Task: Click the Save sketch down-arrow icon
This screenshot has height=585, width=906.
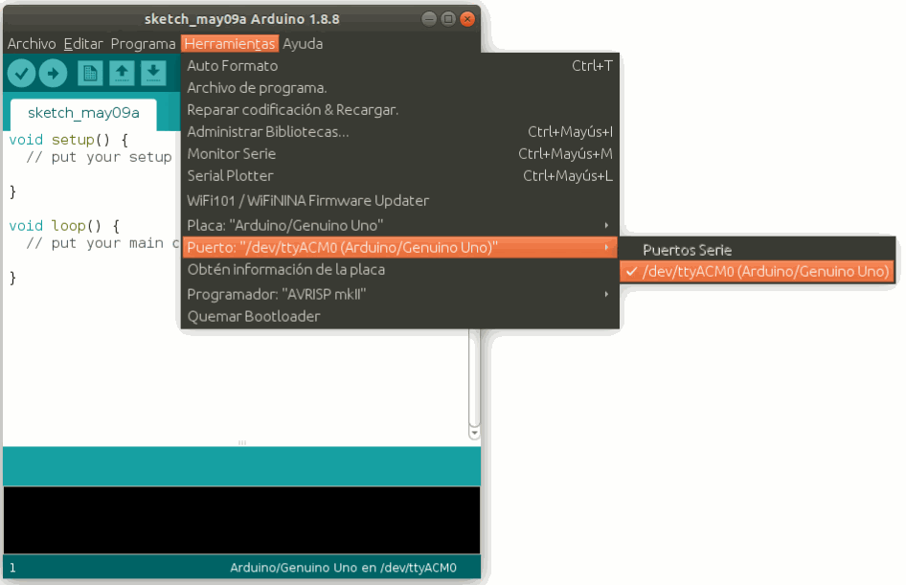Action: click(153, 74)
